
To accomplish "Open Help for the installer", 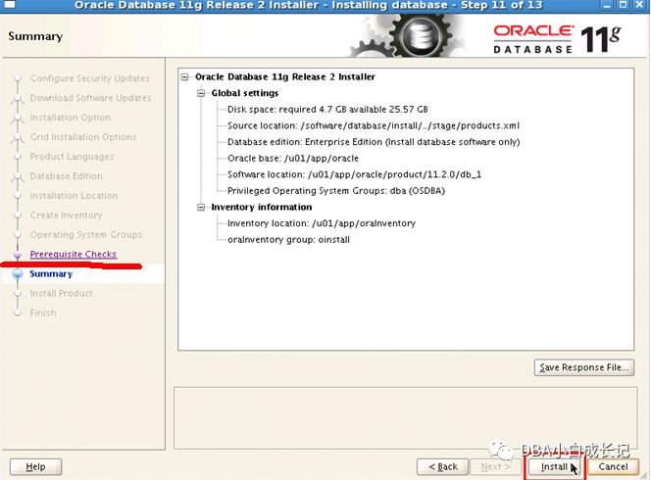I will (35, 466).
